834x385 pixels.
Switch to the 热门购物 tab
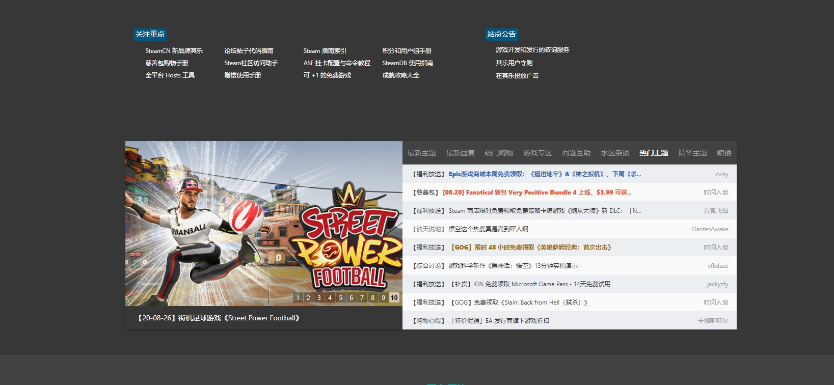tap(499, 153)
